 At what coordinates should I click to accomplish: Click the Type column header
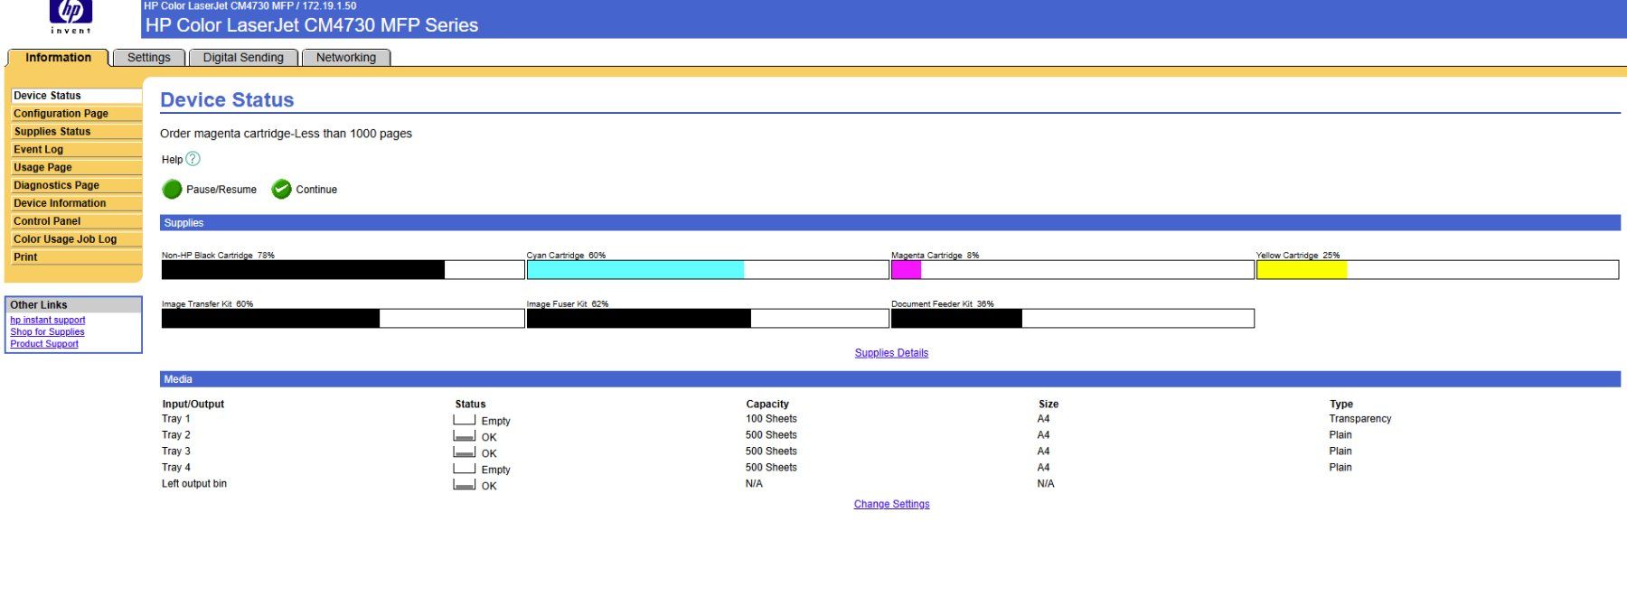pyautogui.click(x=1341, y=405)
